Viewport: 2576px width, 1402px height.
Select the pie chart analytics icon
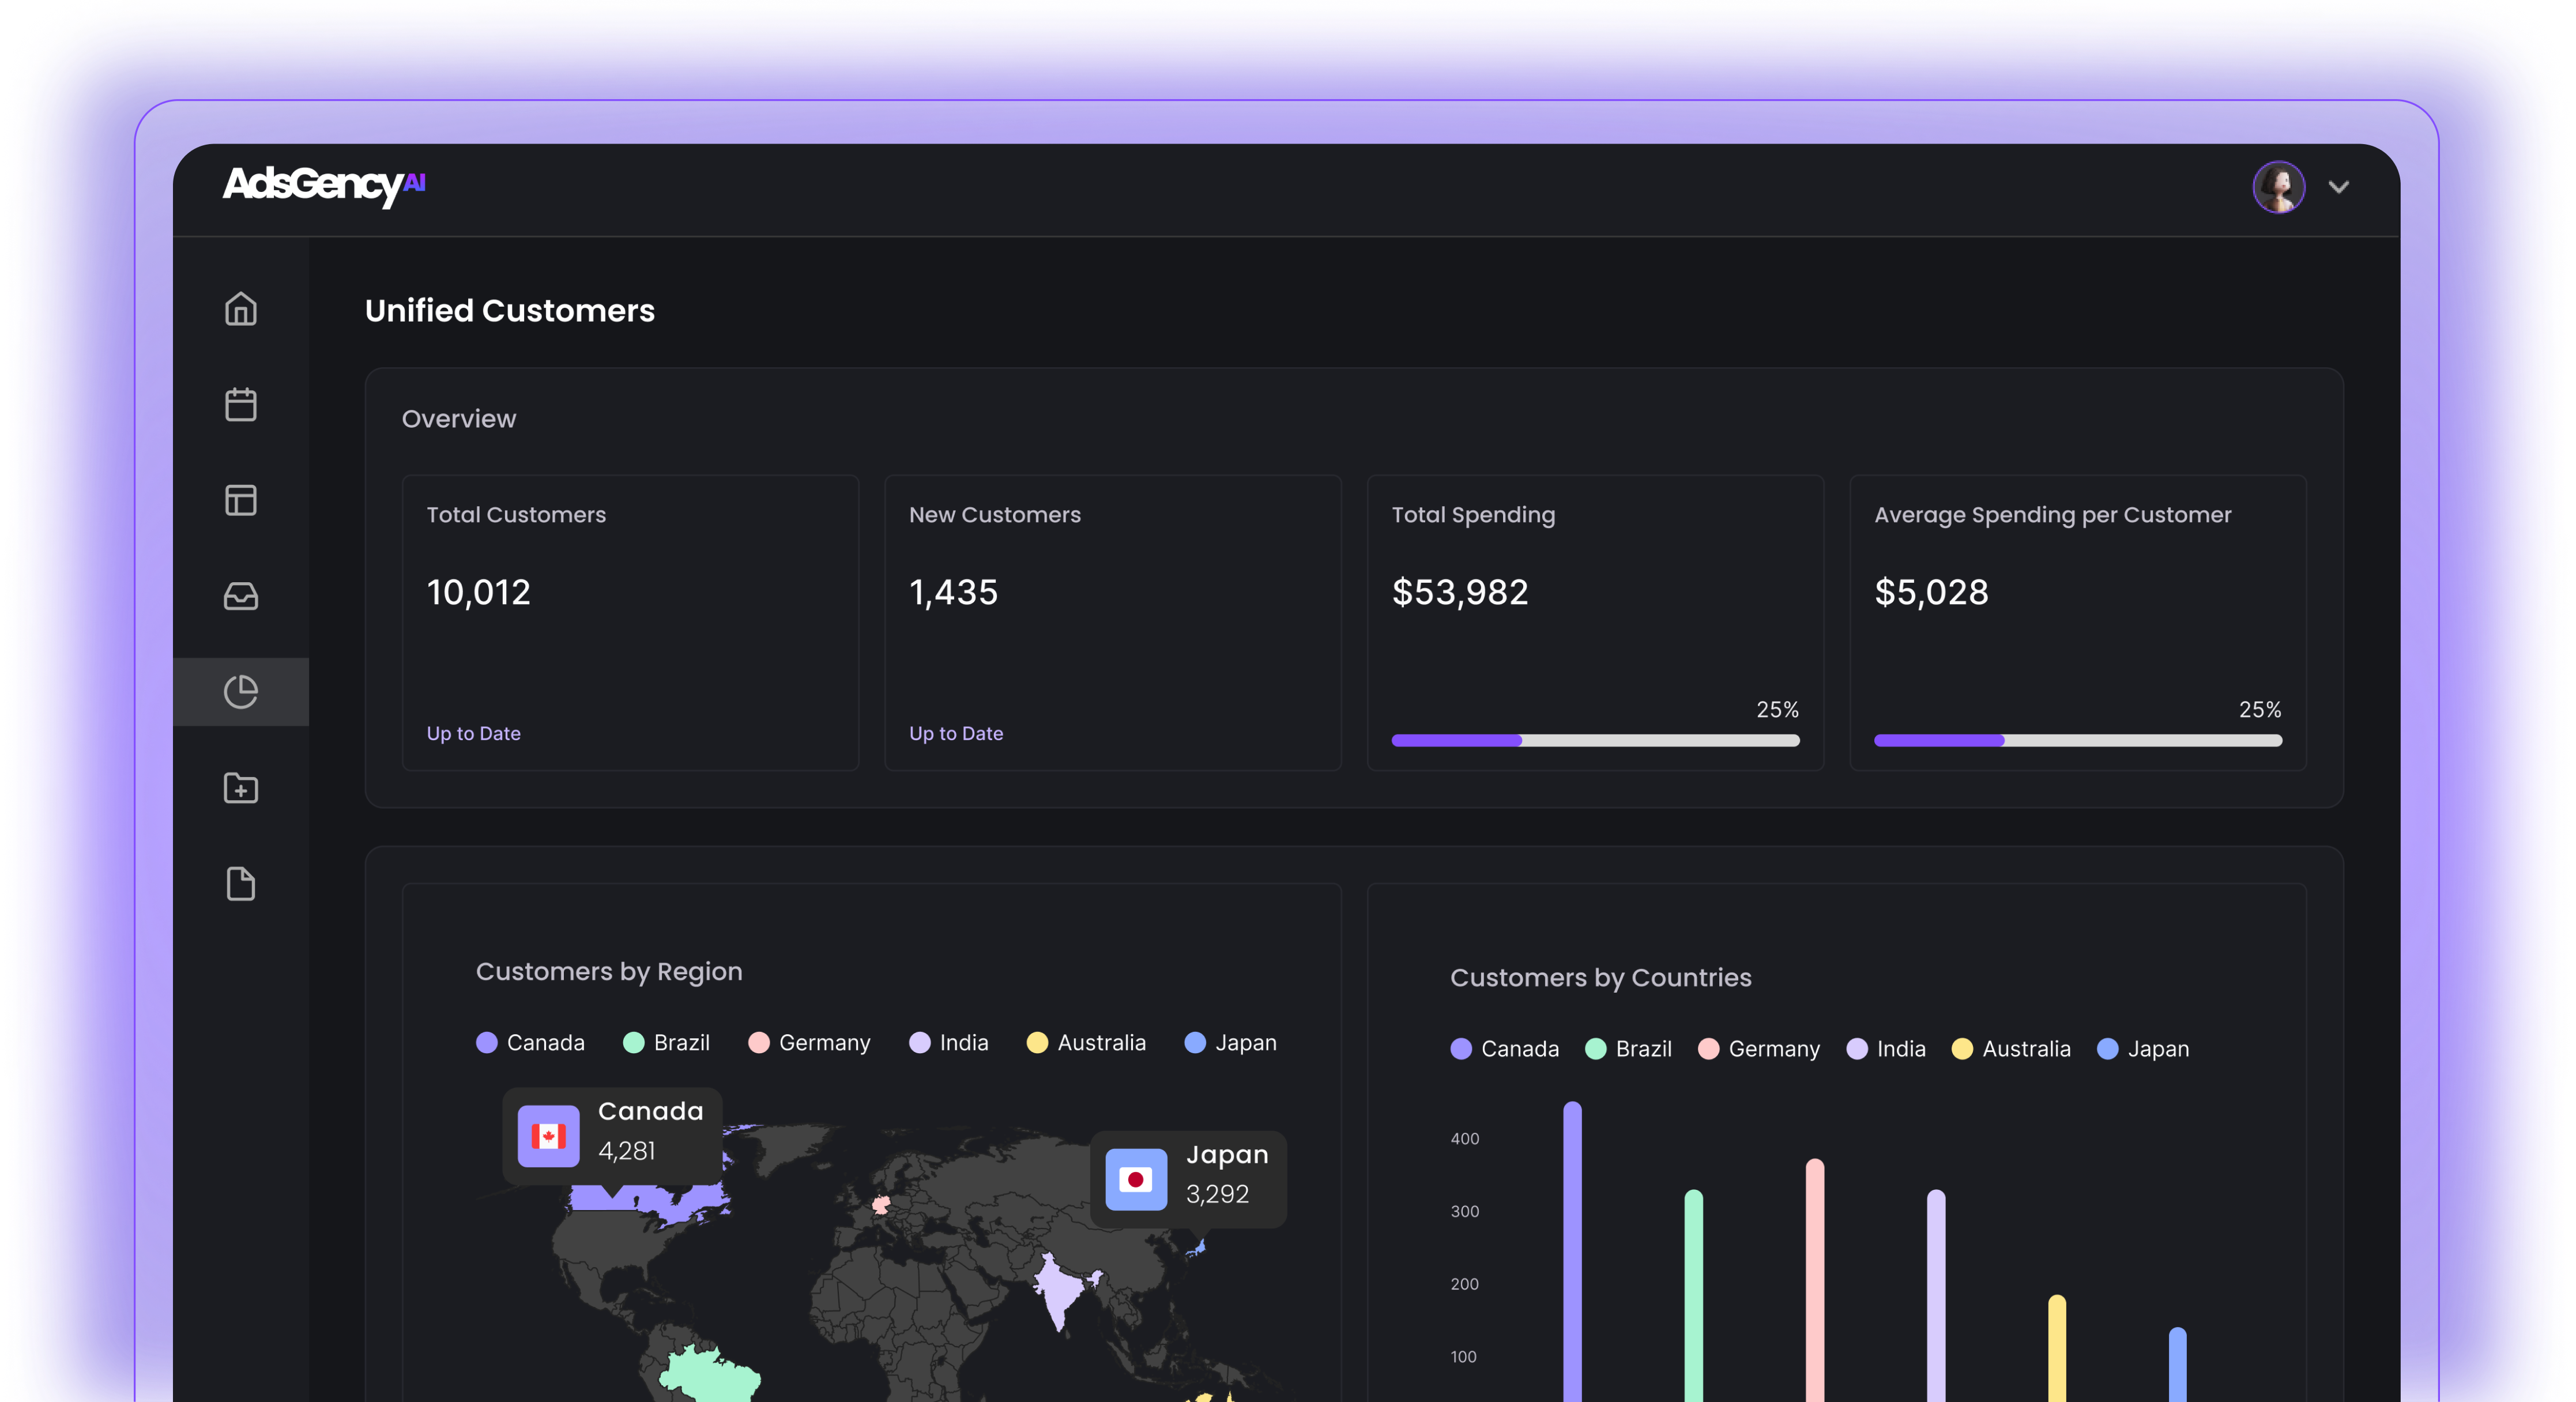(x=240, y=692)
